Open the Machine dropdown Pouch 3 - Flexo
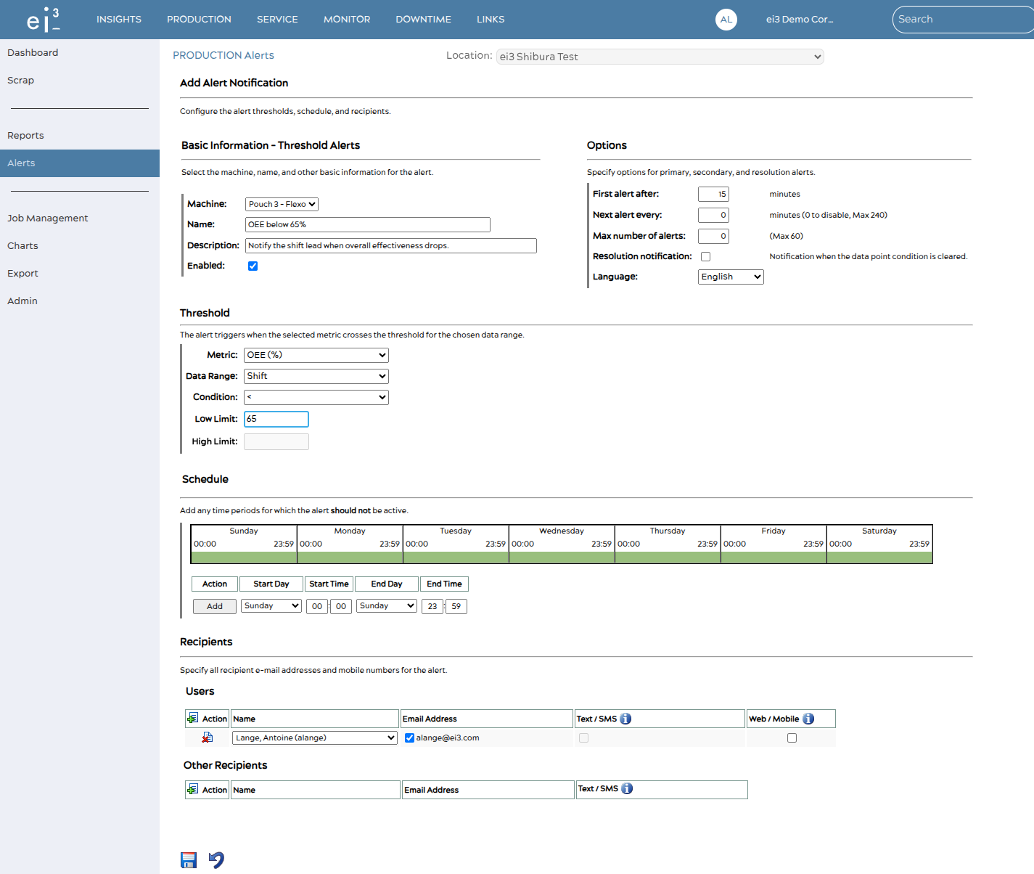Image resolution: width=1034 pixels, height=874 pixels. [x=282, y=204]
